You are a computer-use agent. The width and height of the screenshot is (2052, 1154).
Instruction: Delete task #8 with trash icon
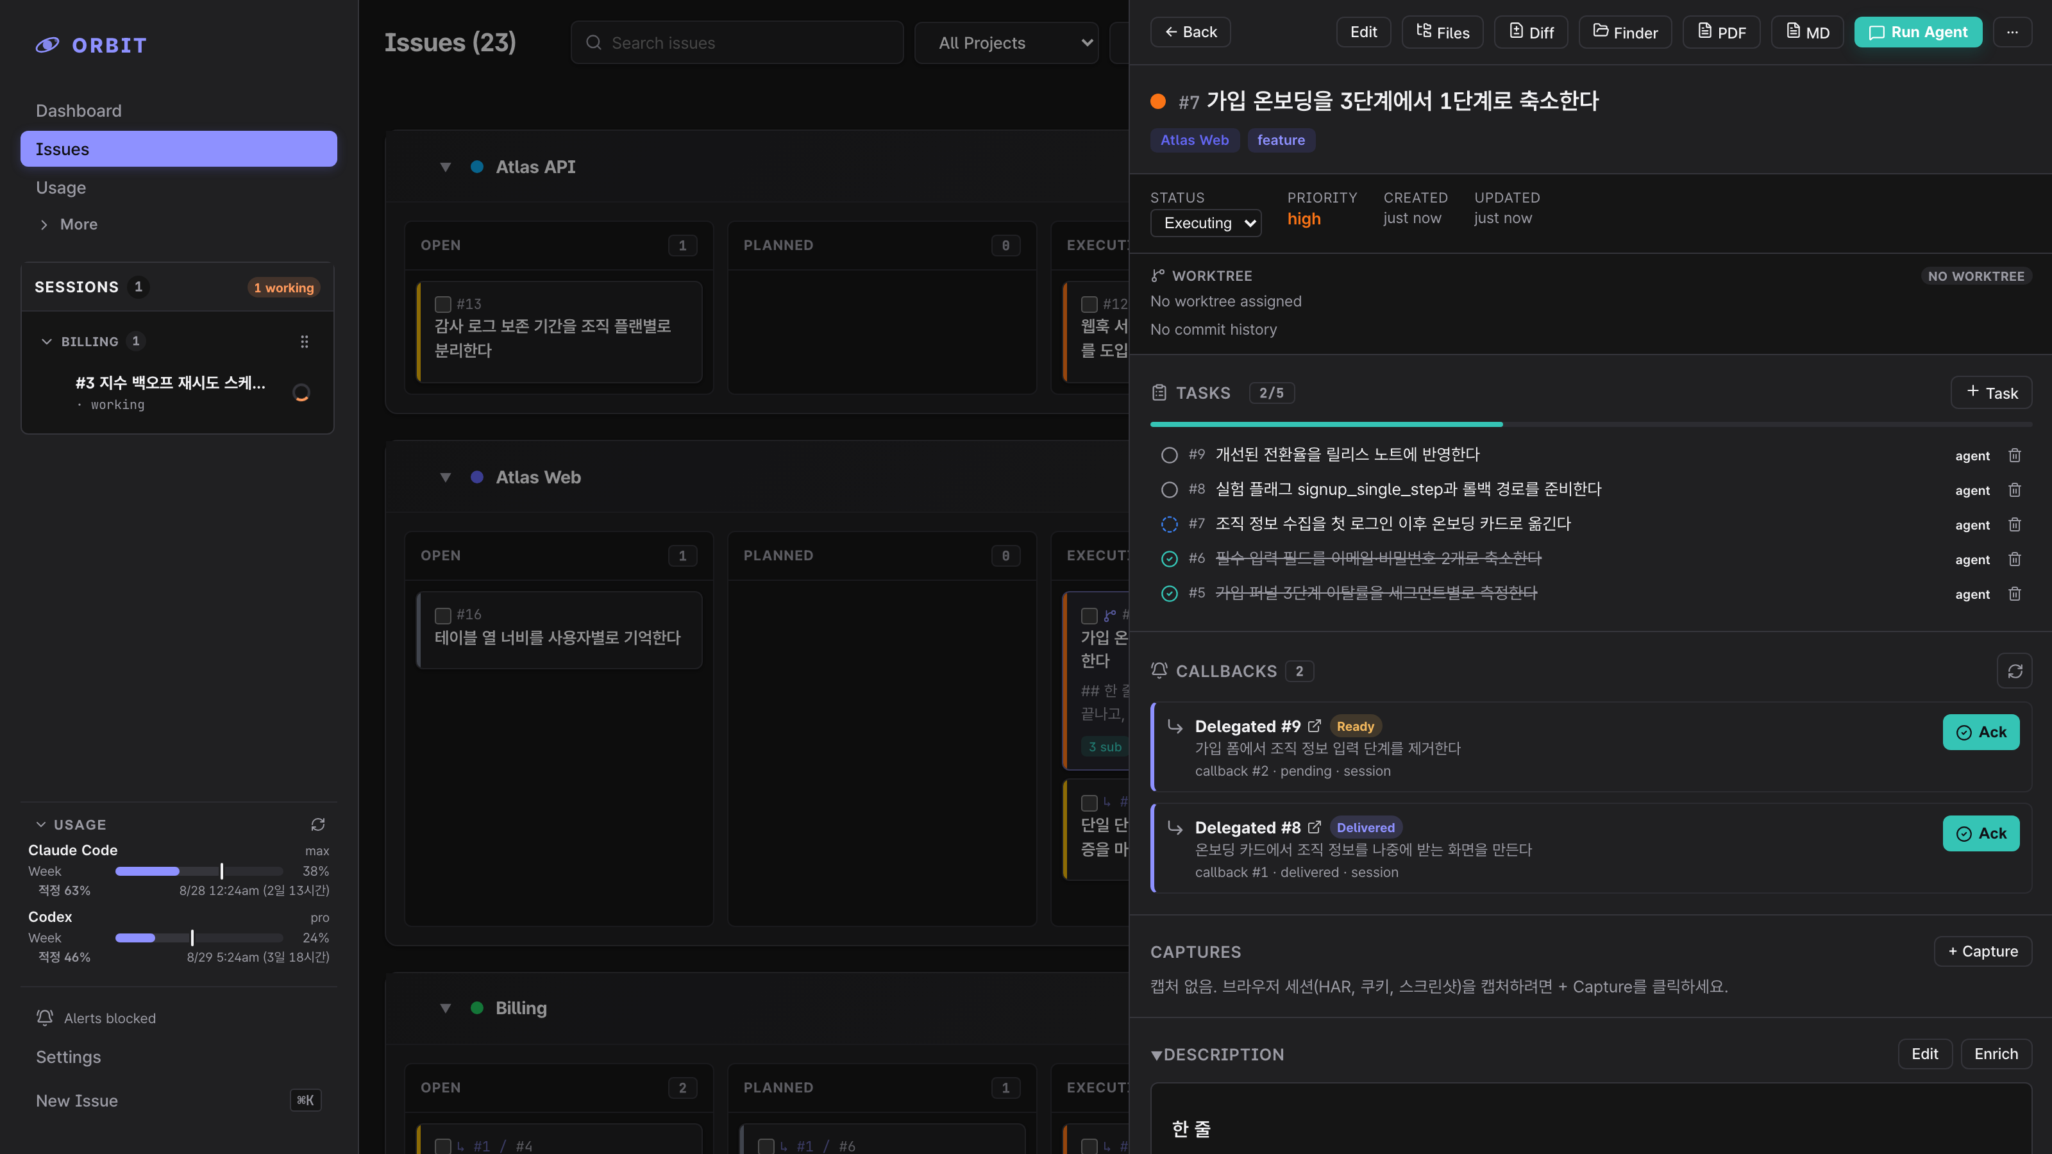point(2015,490)
